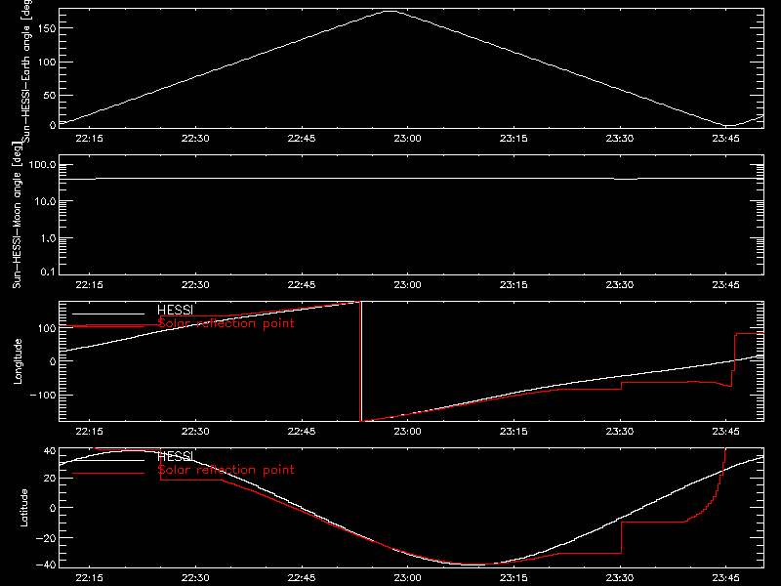Click the 150 tick on the Earth angle axis

click(x=47, y=28)
